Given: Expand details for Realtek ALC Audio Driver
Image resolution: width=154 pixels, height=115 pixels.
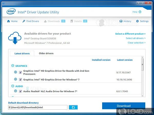Looking at the screenshot, I should 15,91.
